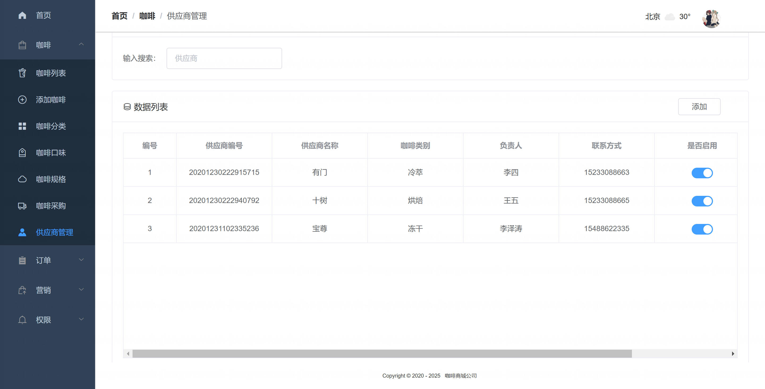Toggle the 十树 supplier enabled switch
Viewport: 765px width, 389px height.
point(702,201)
